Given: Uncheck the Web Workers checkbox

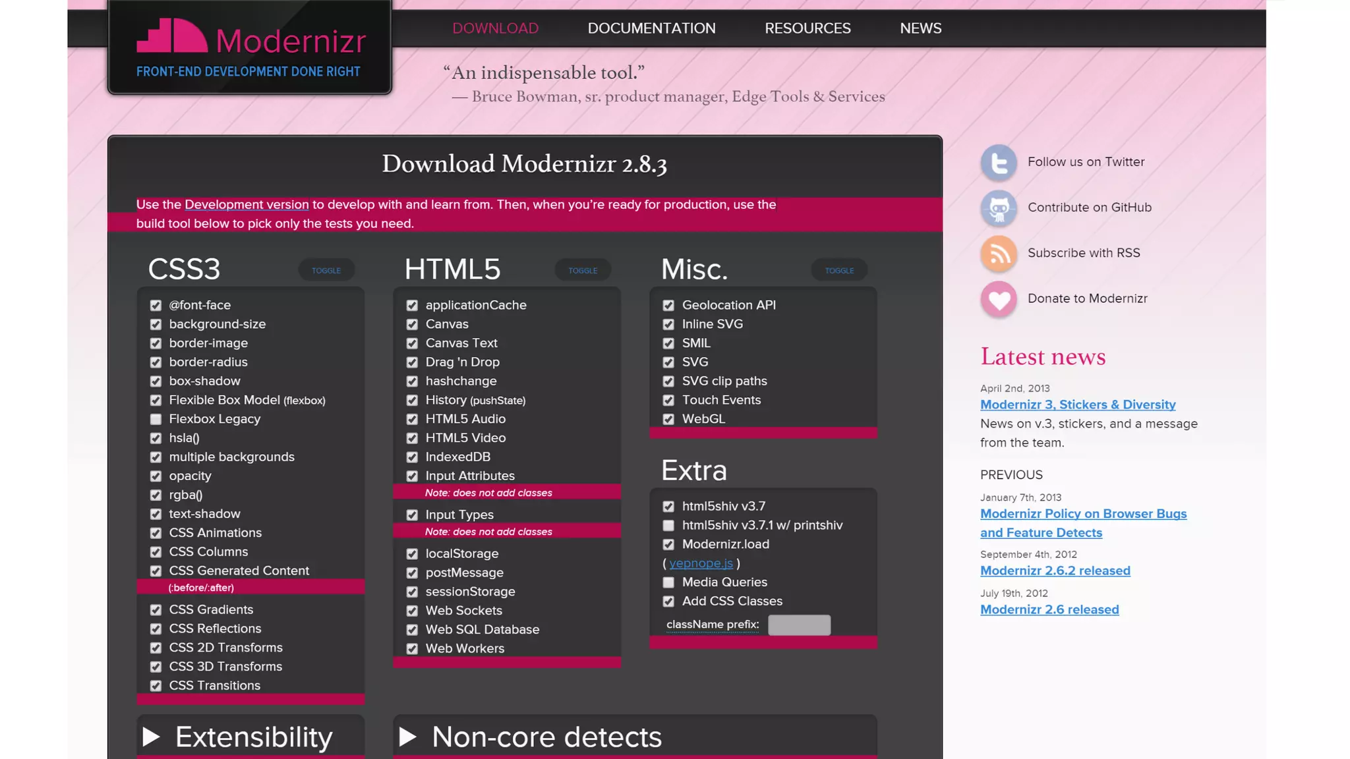Looking at the screenshot, I should point(412,649).
